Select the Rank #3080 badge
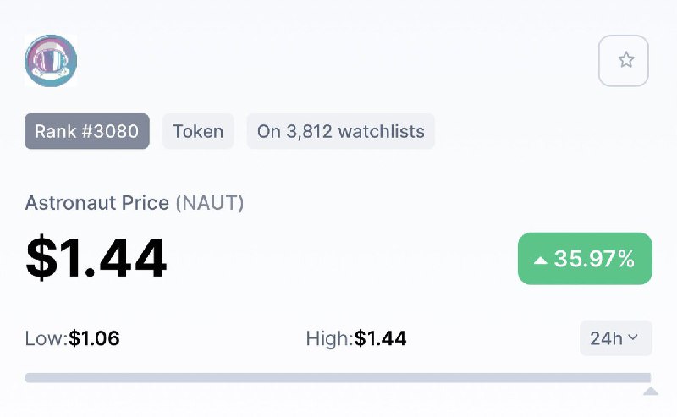The height and width of the screenshot is (417, 677). click(x=87, y=131)
